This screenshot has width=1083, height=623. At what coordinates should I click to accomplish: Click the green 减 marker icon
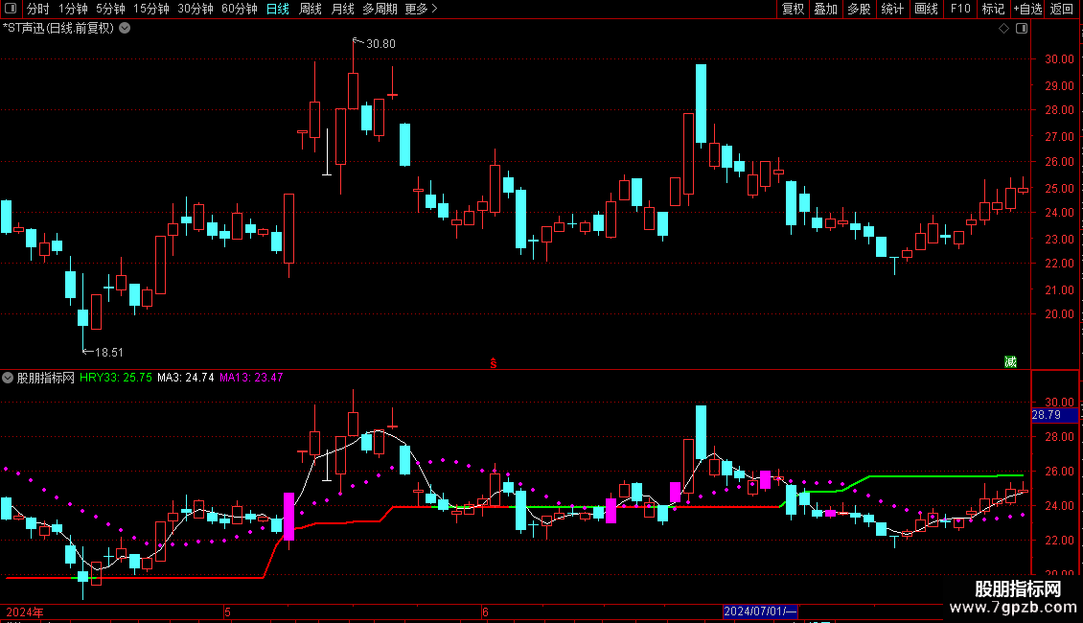(x=1010, y=362)
